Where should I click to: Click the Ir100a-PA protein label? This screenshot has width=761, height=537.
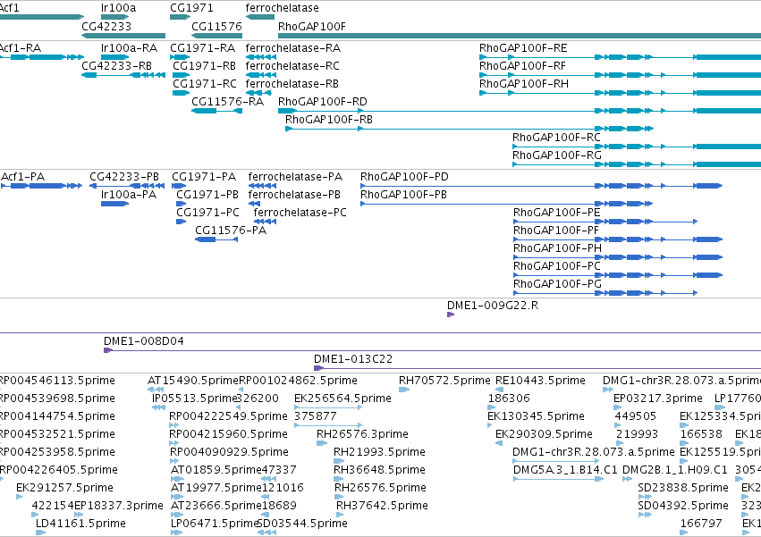pos(129,195)
